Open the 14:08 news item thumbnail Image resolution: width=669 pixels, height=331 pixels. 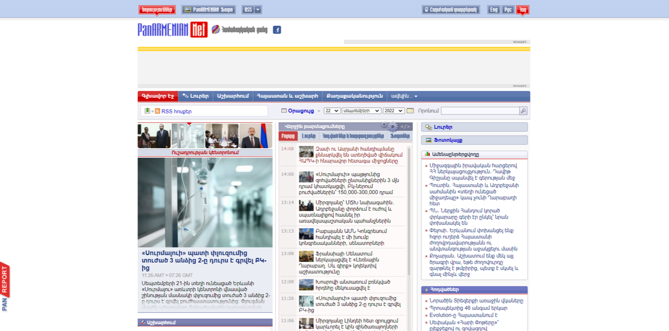tap(306, 151)
